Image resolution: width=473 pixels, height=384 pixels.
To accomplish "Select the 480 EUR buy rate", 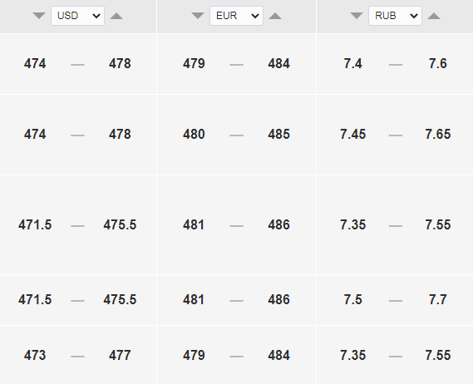I will (194, 135).
